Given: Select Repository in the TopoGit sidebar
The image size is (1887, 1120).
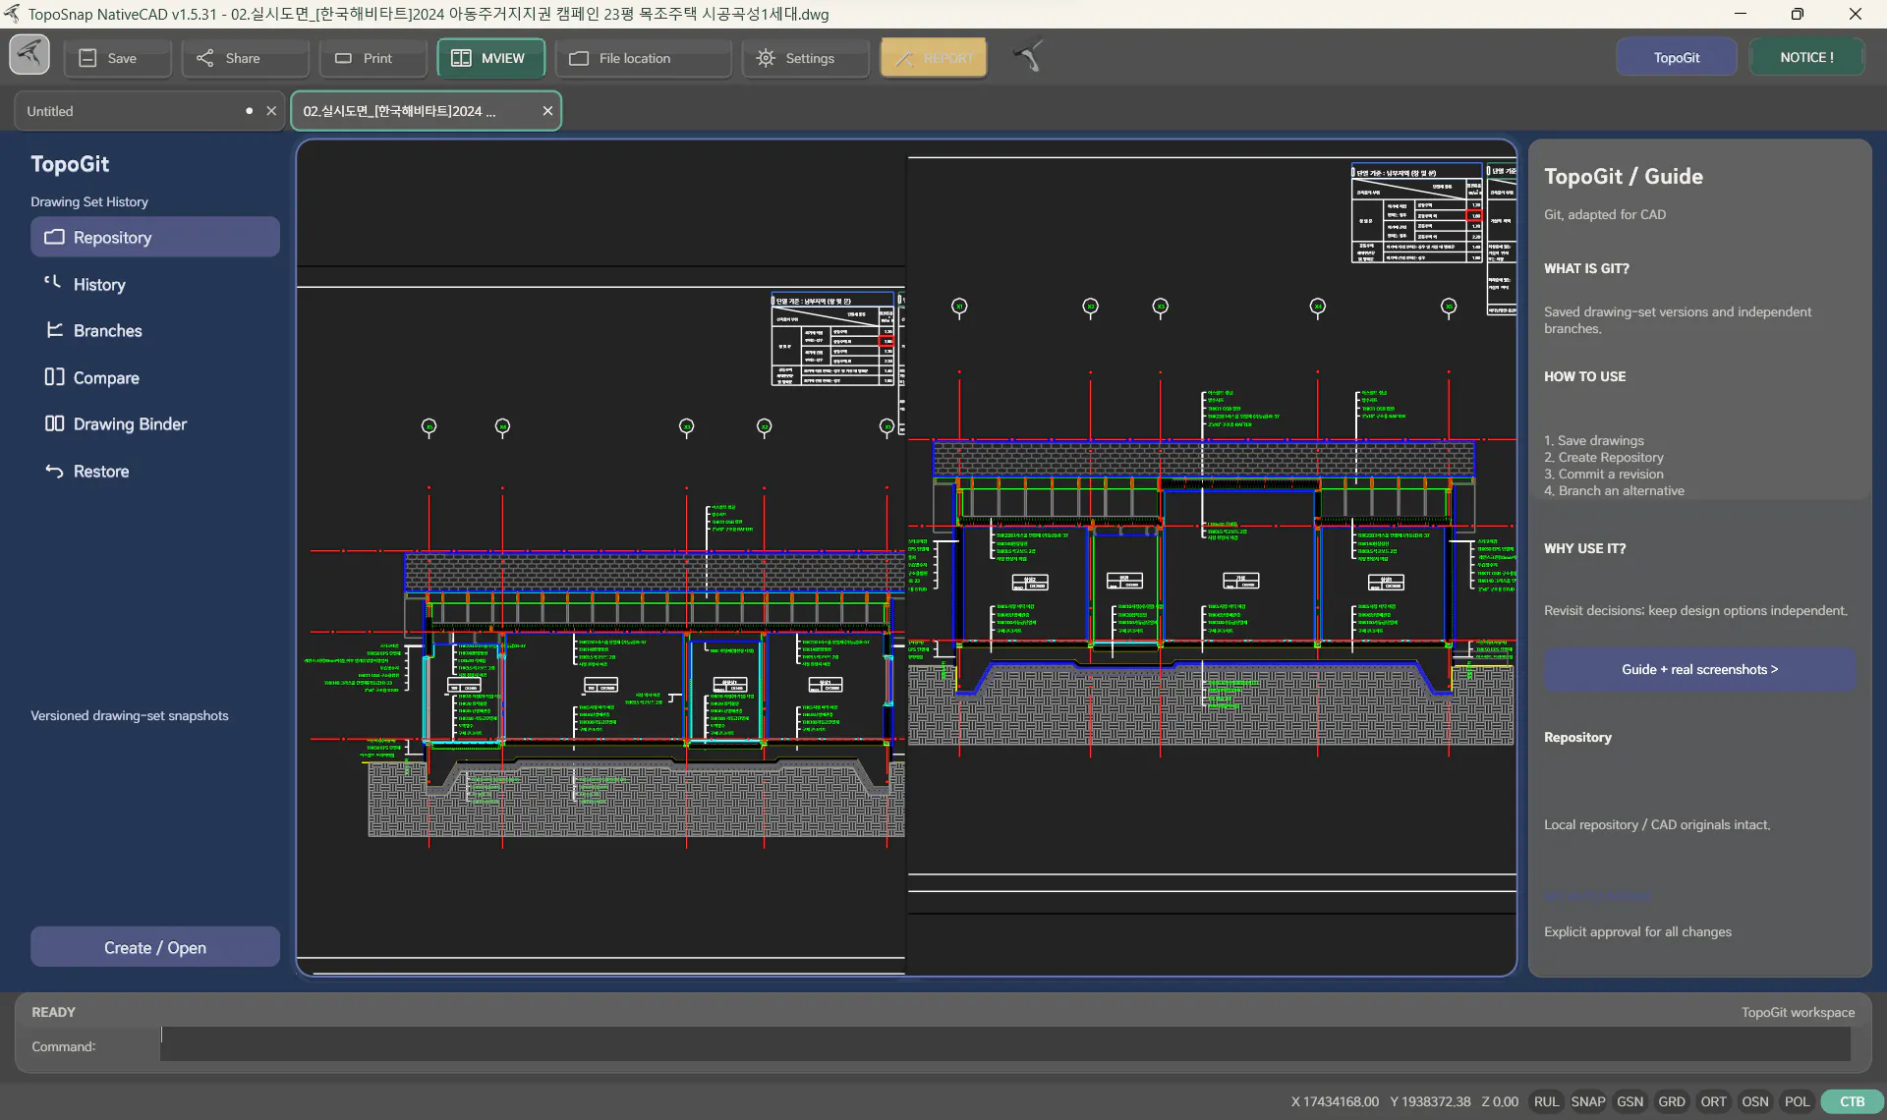Looking at the screenshot, I should coord(154,237).
